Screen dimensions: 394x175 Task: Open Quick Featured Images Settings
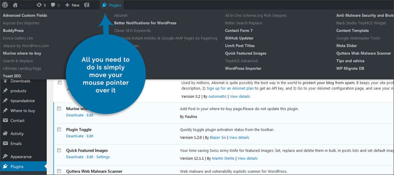103,157
